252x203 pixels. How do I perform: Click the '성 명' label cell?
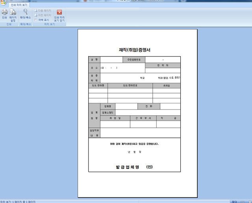[94, 60]
